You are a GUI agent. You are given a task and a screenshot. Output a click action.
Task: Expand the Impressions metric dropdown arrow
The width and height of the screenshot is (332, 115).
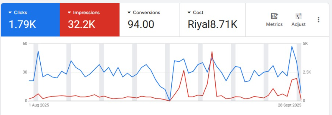[69, 13]
